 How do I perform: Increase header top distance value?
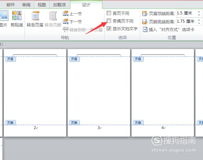[x=199, y=12]
